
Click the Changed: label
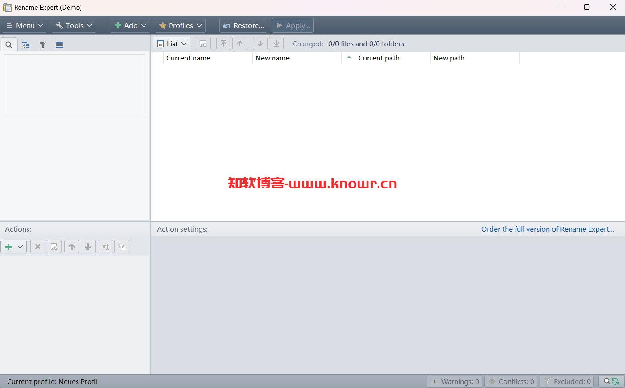[x=308, y=44]
